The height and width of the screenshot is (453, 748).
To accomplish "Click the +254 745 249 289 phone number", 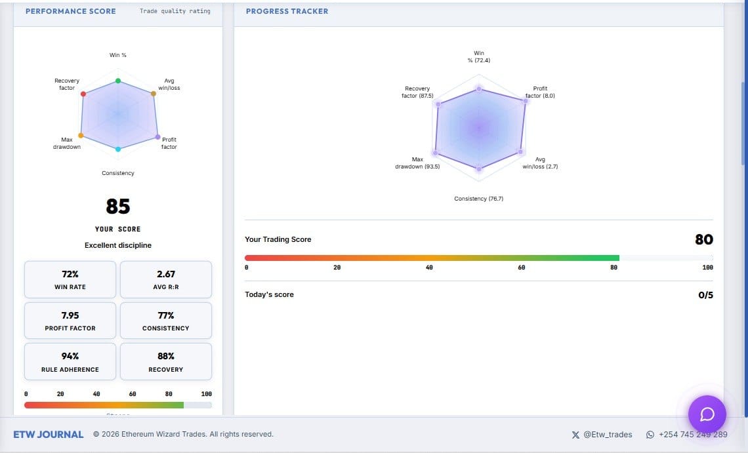I will [693, 435].
